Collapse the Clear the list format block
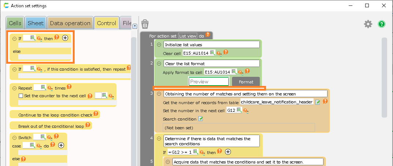The width and height of the screenshot is (393, 166). click(x=159, y=64)
